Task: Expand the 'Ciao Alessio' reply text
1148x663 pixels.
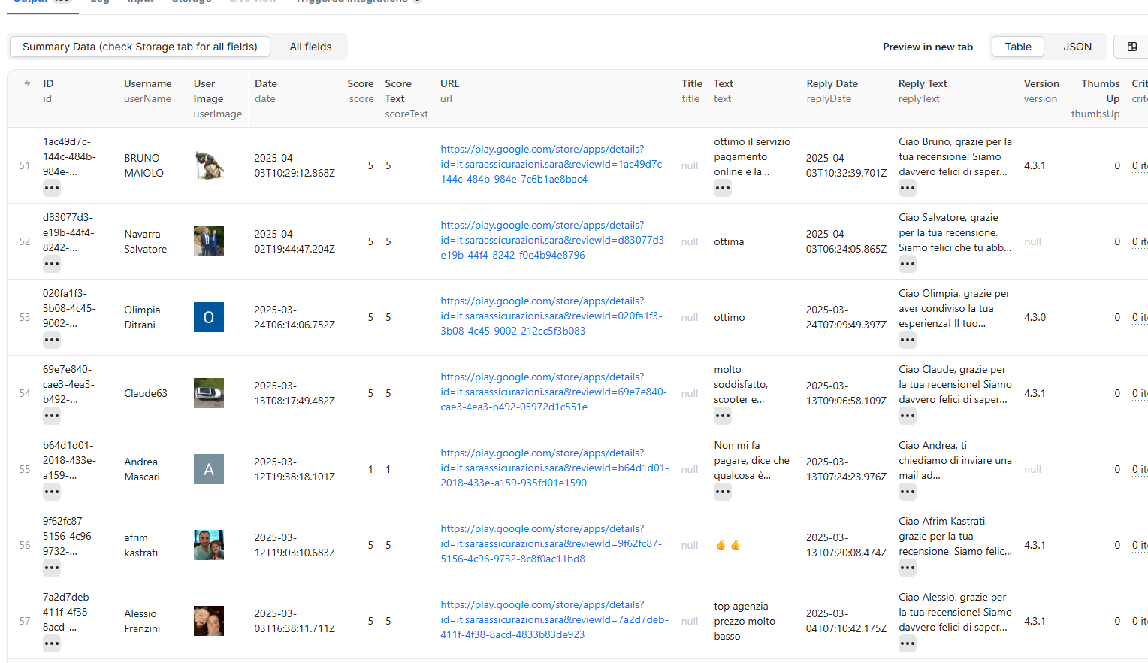Action: click(x=908, y=643)
